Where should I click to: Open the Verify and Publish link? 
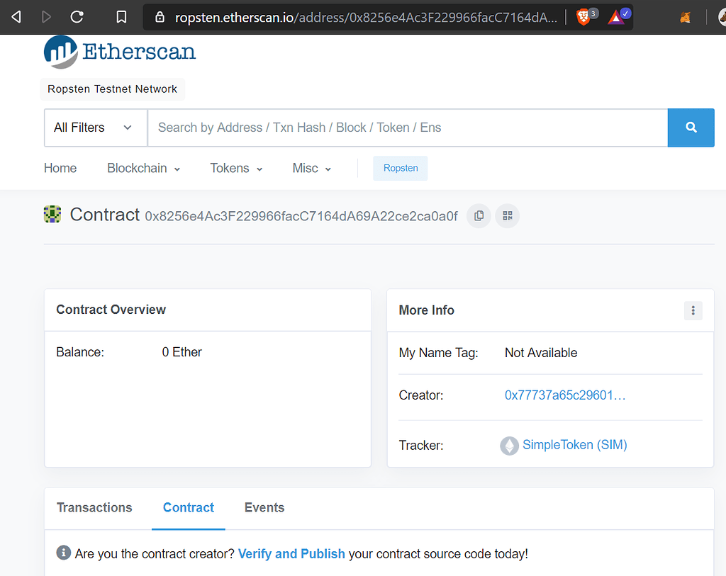click(x=291, y=553)
